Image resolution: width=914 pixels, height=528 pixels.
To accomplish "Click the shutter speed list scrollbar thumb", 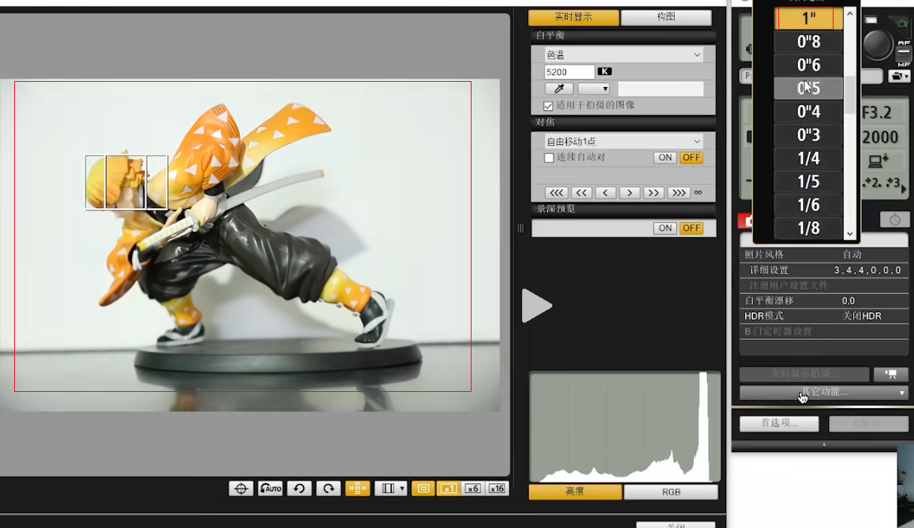I will coord(850,94).
